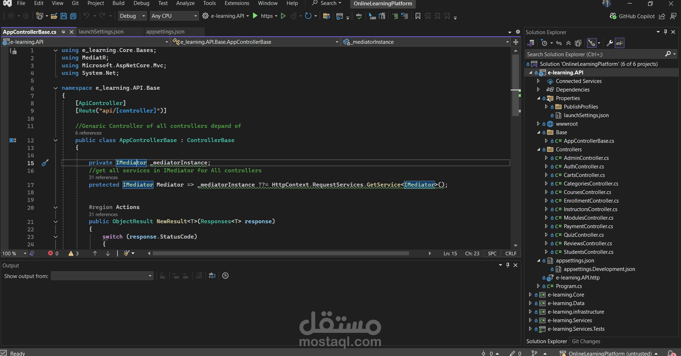Viewport: 681px width, 356px height.
Task: Expand the Dependencies node
Action: (x=539, y=90)
